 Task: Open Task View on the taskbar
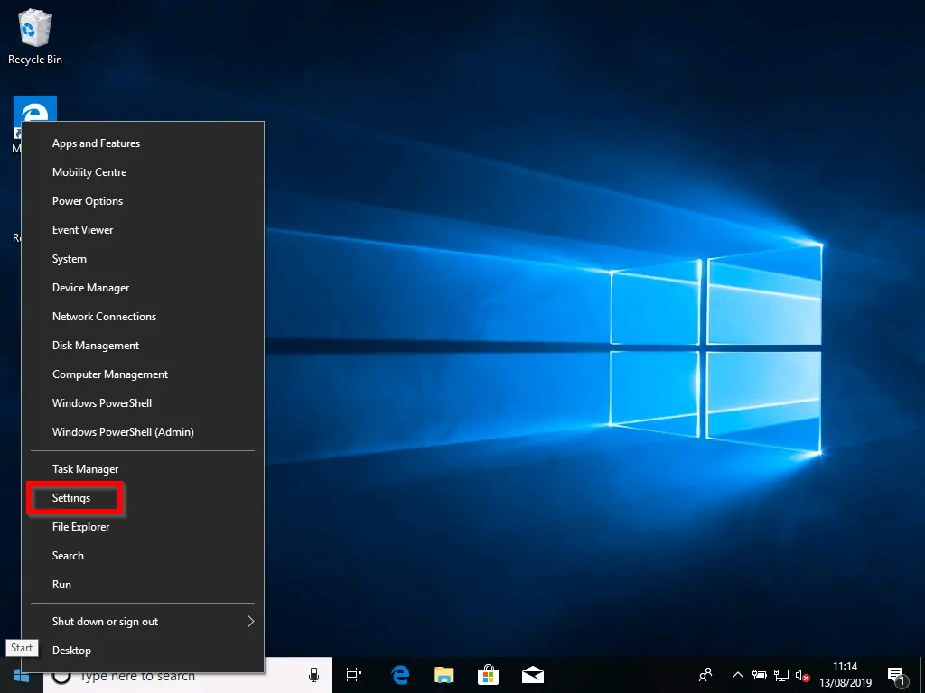[x=353, y=674]
